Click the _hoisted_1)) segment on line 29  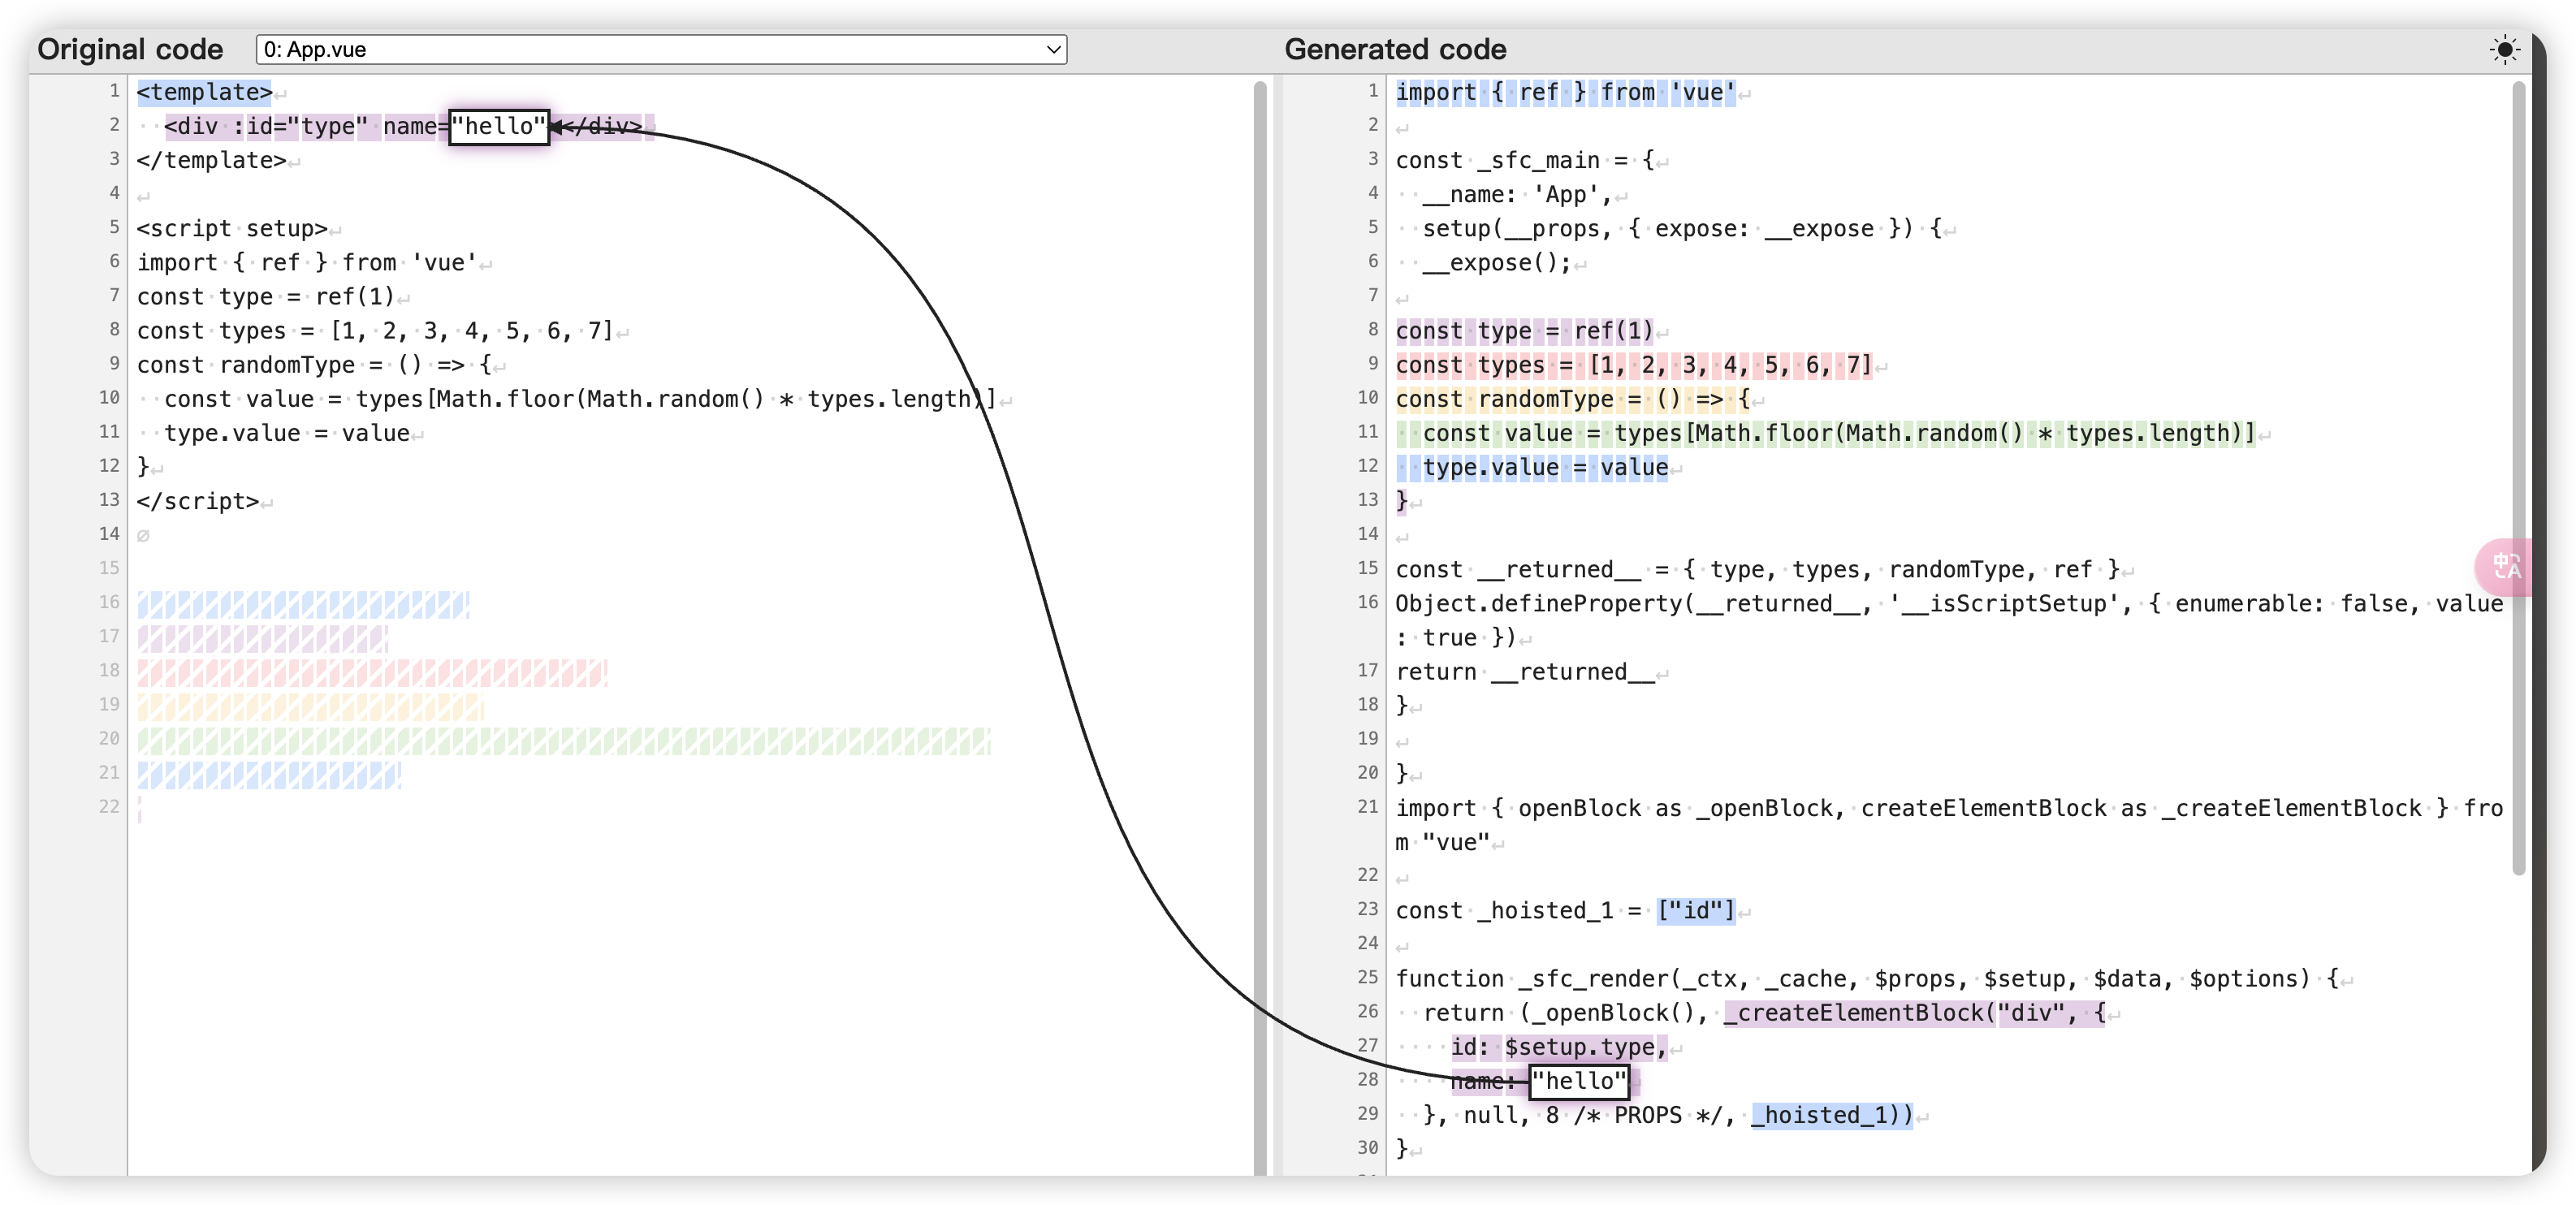[1832, 1115]
